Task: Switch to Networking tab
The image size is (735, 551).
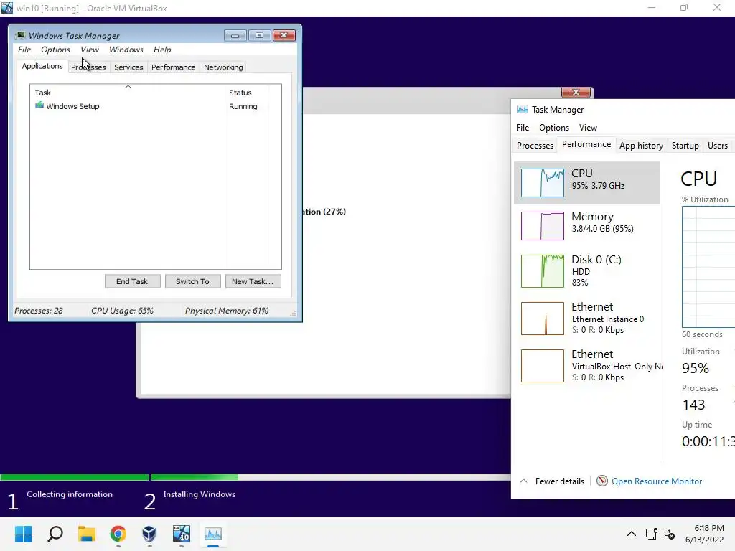Action: point(223,67)
